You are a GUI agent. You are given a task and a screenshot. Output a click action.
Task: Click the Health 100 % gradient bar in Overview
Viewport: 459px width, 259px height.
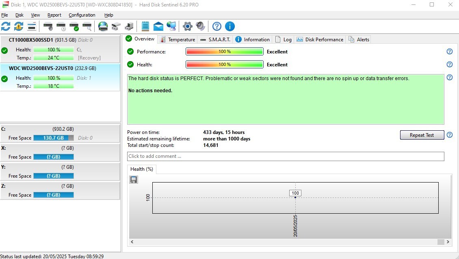click(x=225, y=64)
